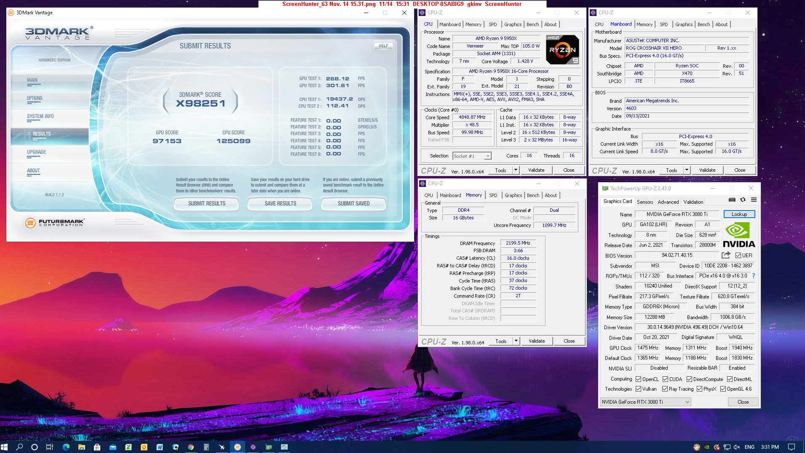Open Microsoft Store from the taskbar
The width and height of the screenshot is (805, 453).
[97, 447]
